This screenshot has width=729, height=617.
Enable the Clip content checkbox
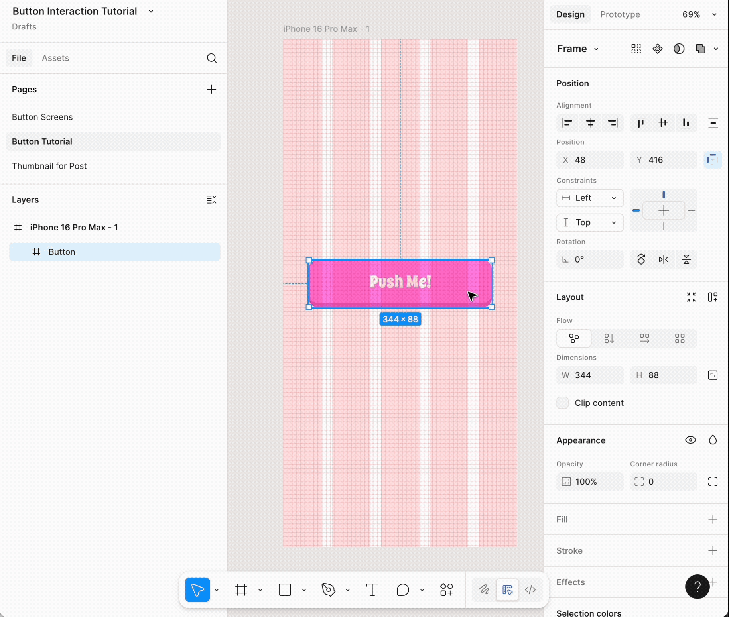point(563,403)
